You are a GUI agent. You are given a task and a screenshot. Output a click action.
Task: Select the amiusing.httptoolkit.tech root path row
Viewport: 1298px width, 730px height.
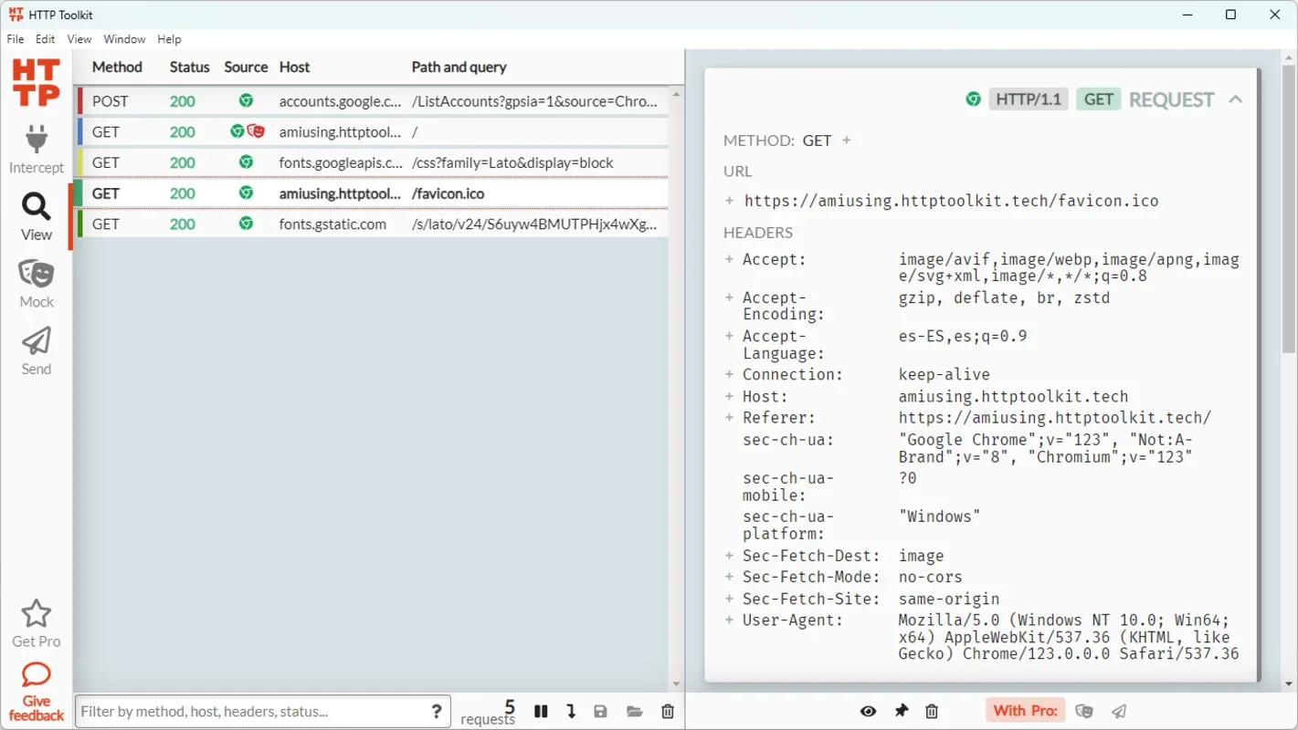[x=373, y=131]
